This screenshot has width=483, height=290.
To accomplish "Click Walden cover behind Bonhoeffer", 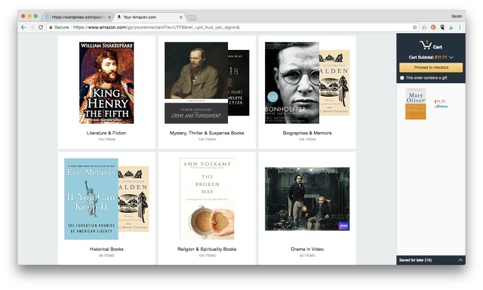I will pos(334,83).
